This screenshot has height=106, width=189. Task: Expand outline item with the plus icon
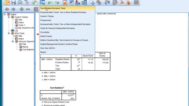click(22, 9)
